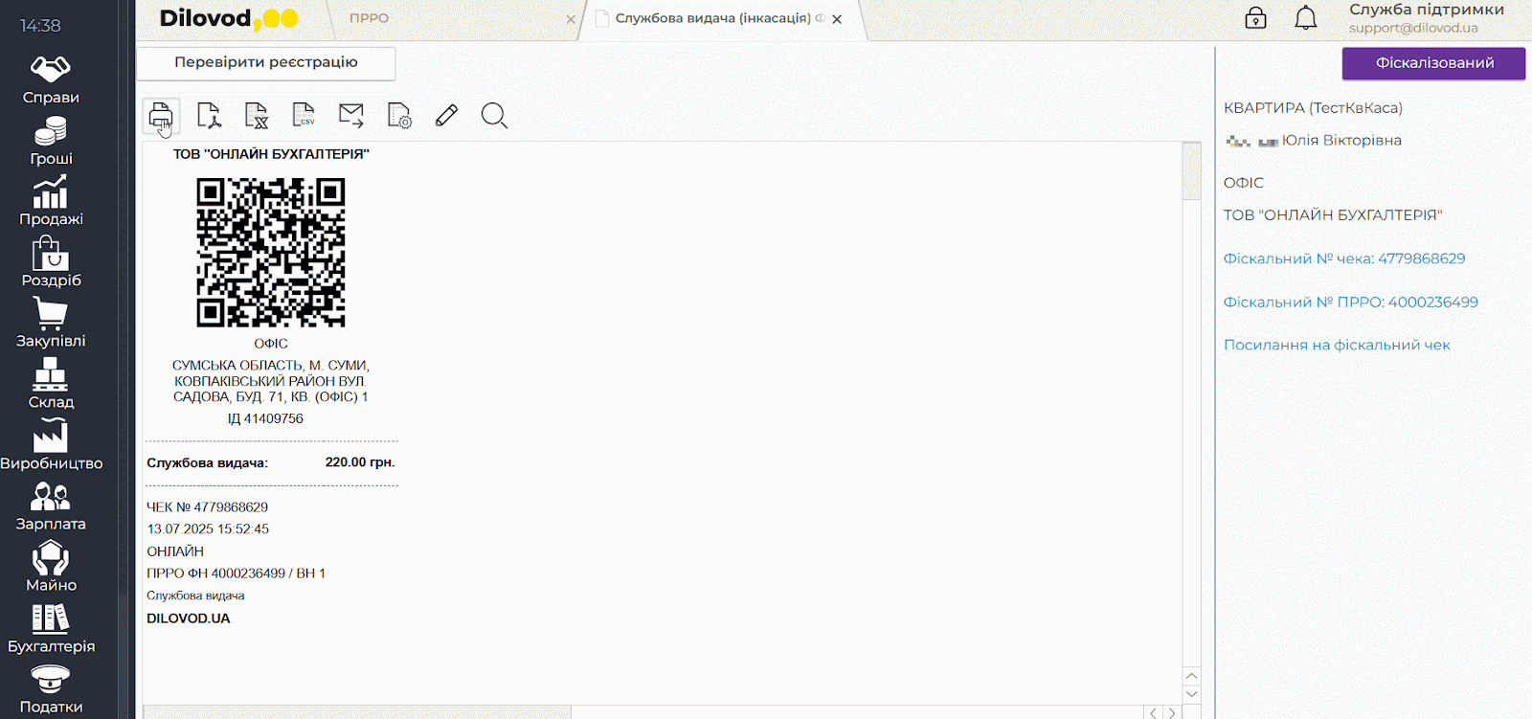Close the Службова видача tab
Viewport: 1532px width, 719px height.
click(x=837, y=19)
